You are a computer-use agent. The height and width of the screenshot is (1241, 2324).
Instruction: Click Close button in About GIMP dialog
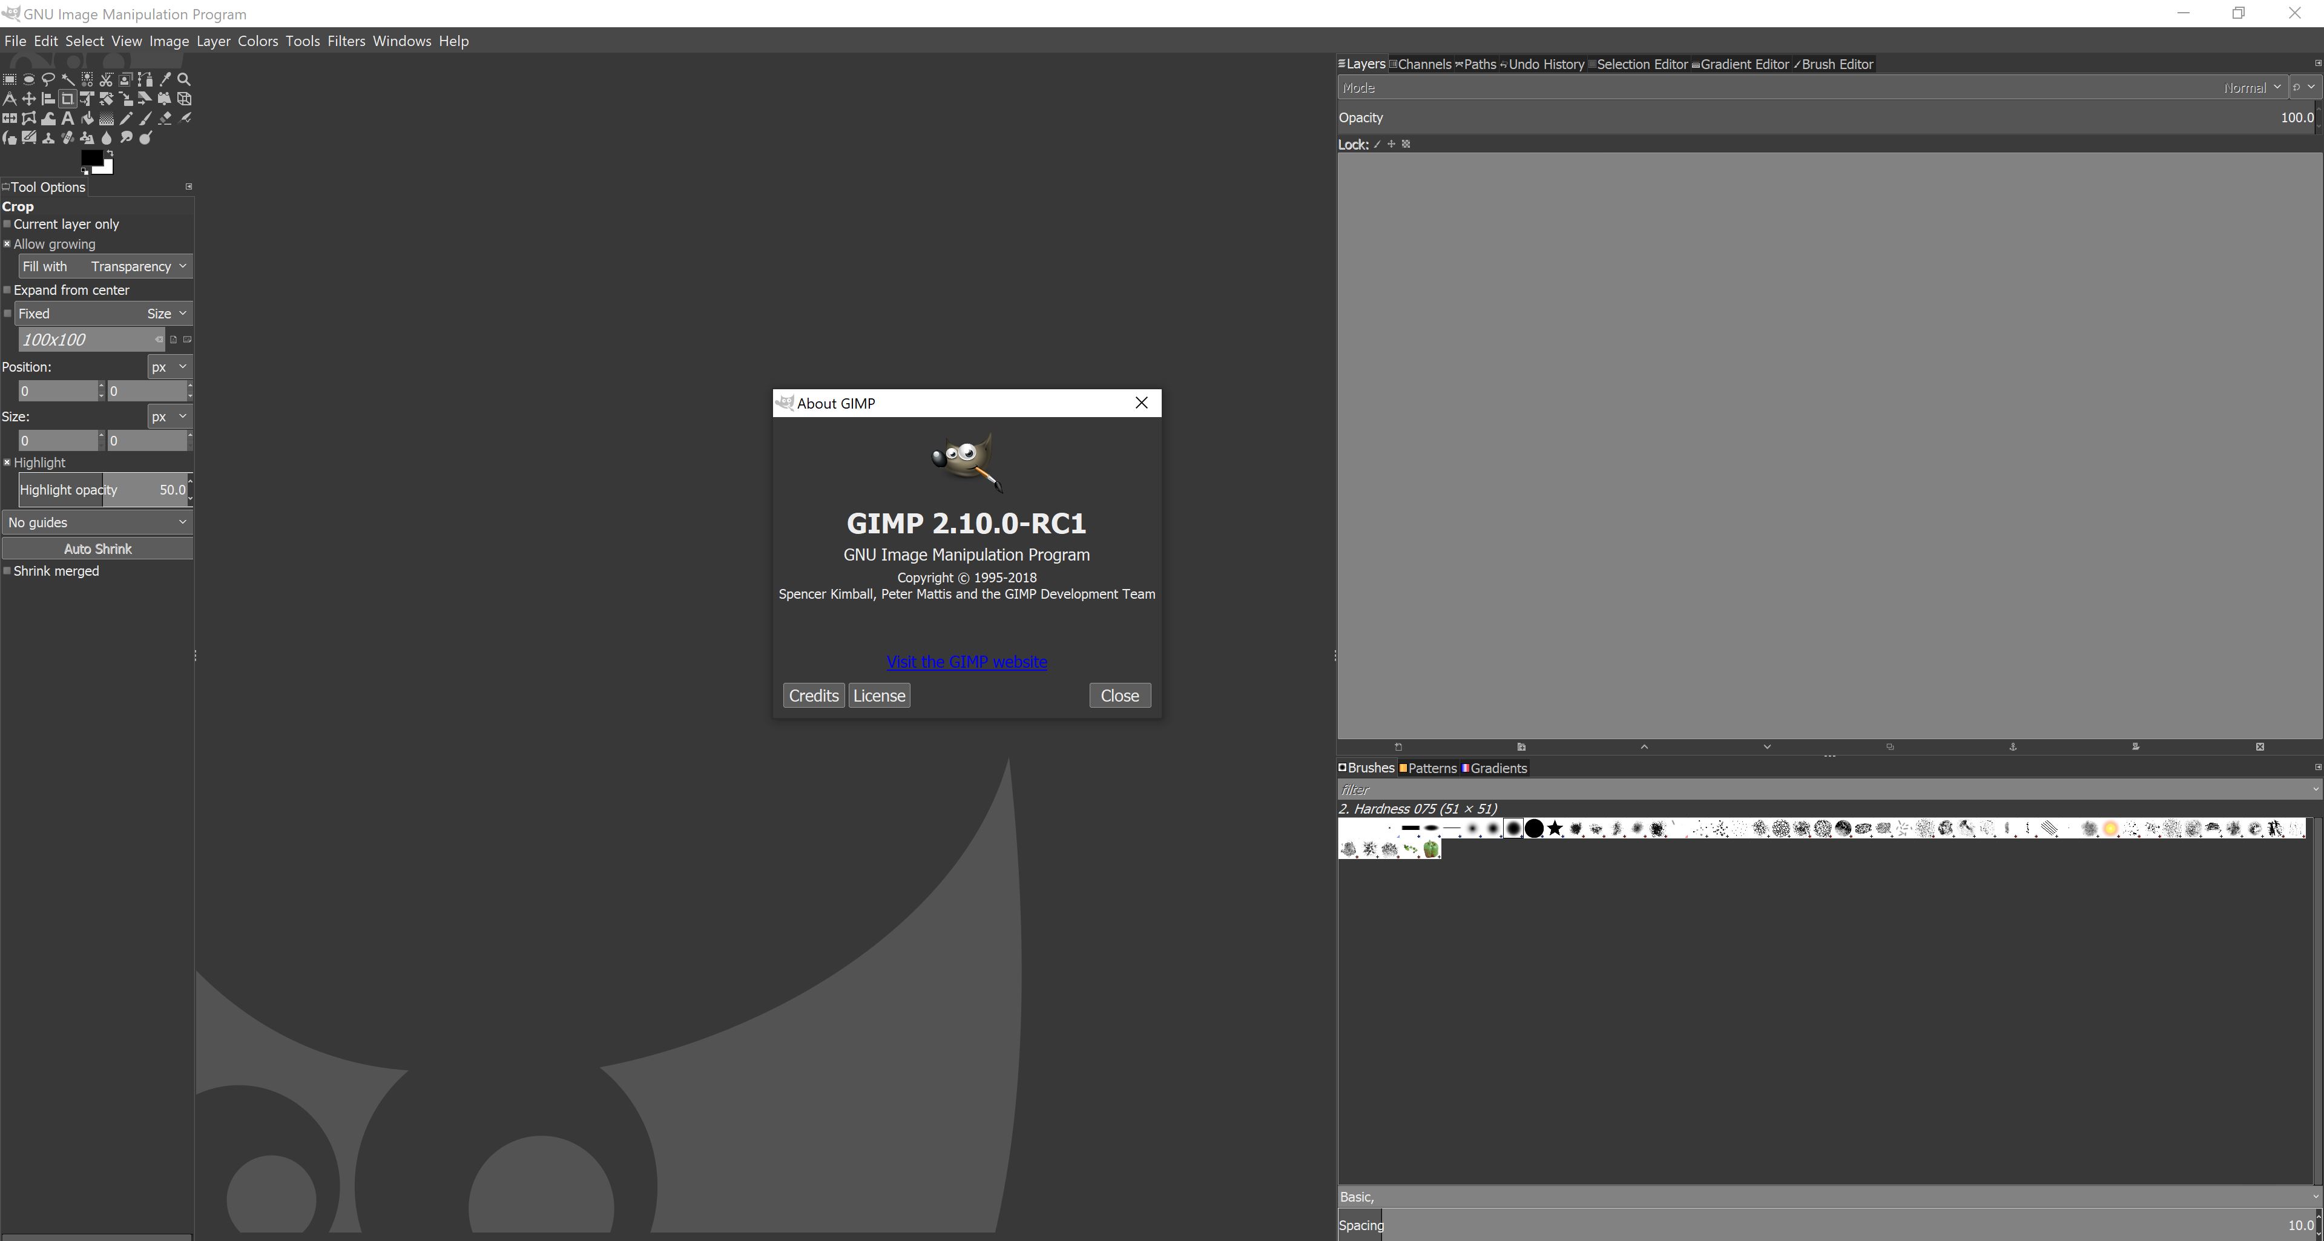1119,696
